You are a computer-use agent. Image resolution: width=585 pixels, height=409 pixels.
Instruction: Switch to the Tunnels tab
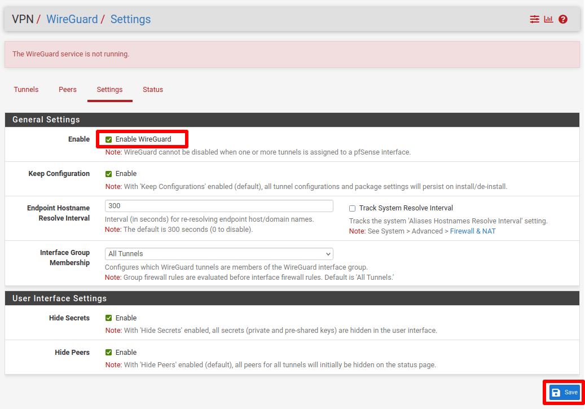click(x=26, y=90)
